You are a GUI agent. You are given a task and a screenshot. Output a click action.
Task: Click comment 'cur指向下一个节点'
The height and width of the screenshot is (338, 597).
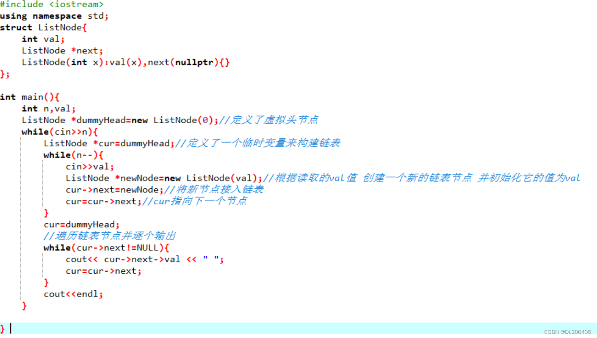[x=195, y=201]
